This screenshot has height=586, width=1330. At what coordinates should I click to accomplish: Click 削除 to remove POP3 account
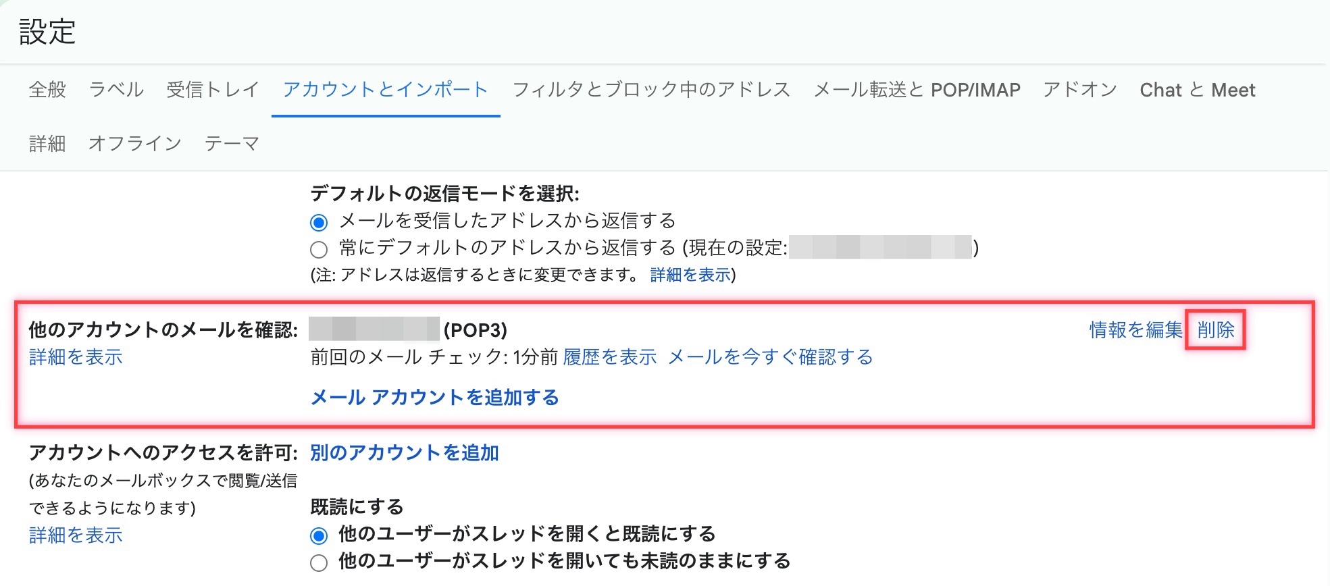pos(1215,330)
